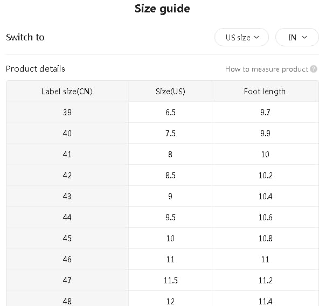Click the Label size(CN) column header

click(x=67, y=91)
